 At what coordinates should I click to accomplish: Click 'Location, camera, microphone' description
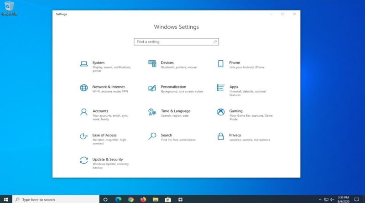pos(250,140)
